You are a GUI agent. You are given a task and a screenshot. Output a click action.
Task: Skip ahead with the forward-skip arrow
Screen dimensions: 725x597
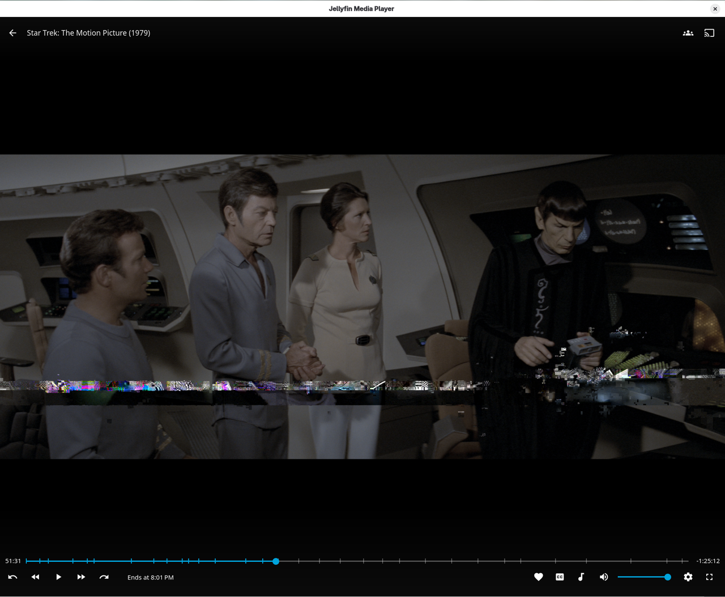click(104, 577)
